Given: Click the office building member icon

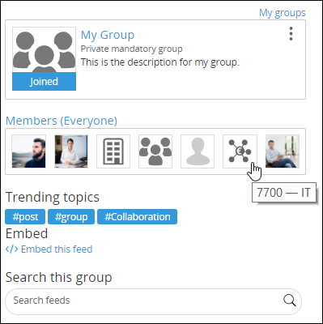Looking at the screenshot, I should tap(113, 151).
